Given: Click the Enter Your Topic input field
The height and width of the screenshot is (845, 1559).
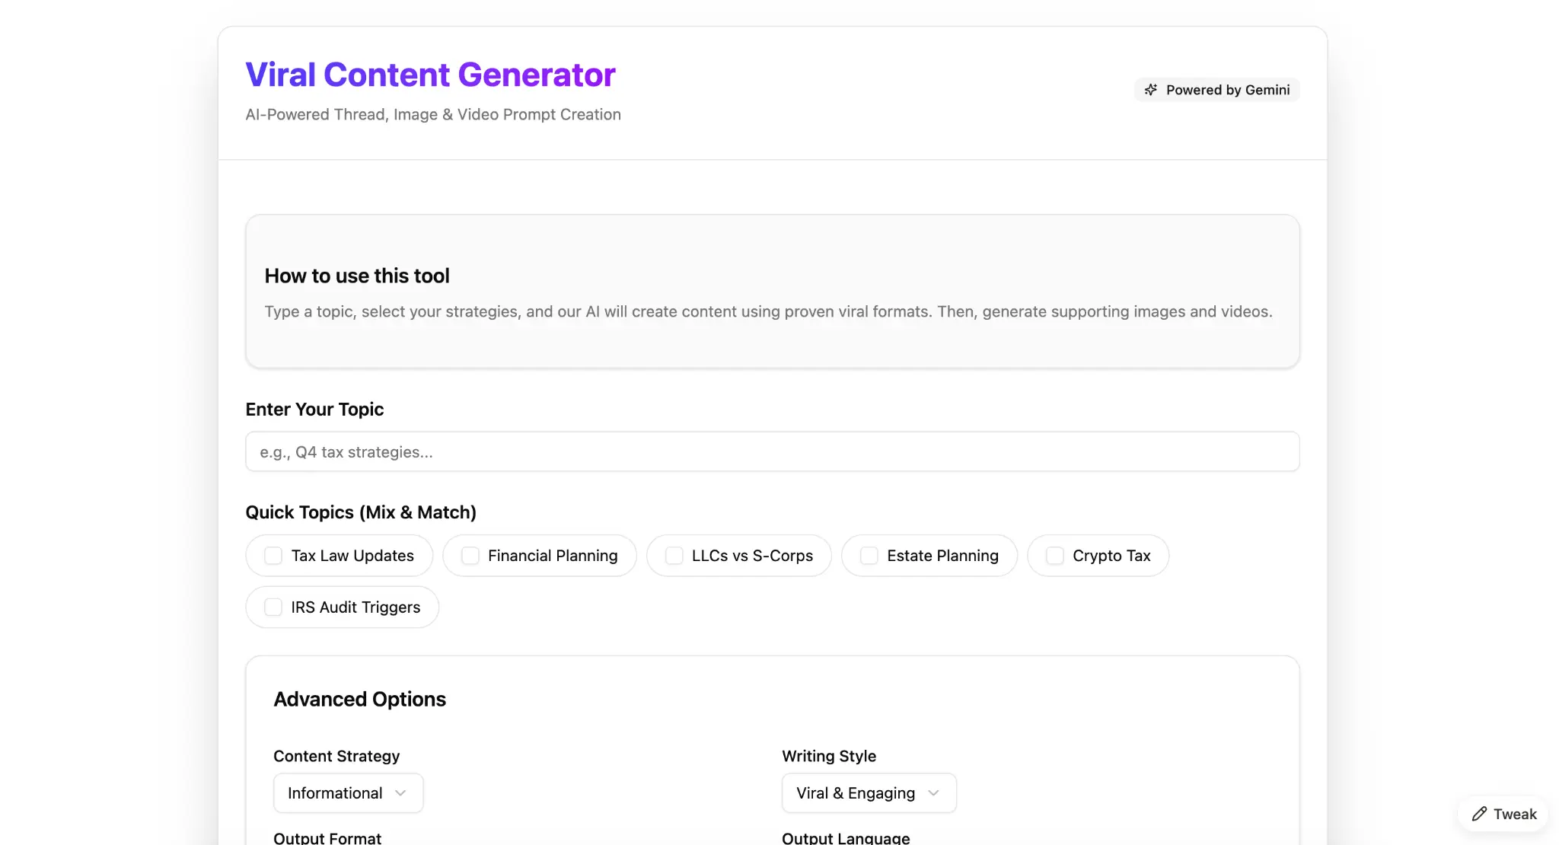Looking at the screenshot, I should tap(772, 452).
